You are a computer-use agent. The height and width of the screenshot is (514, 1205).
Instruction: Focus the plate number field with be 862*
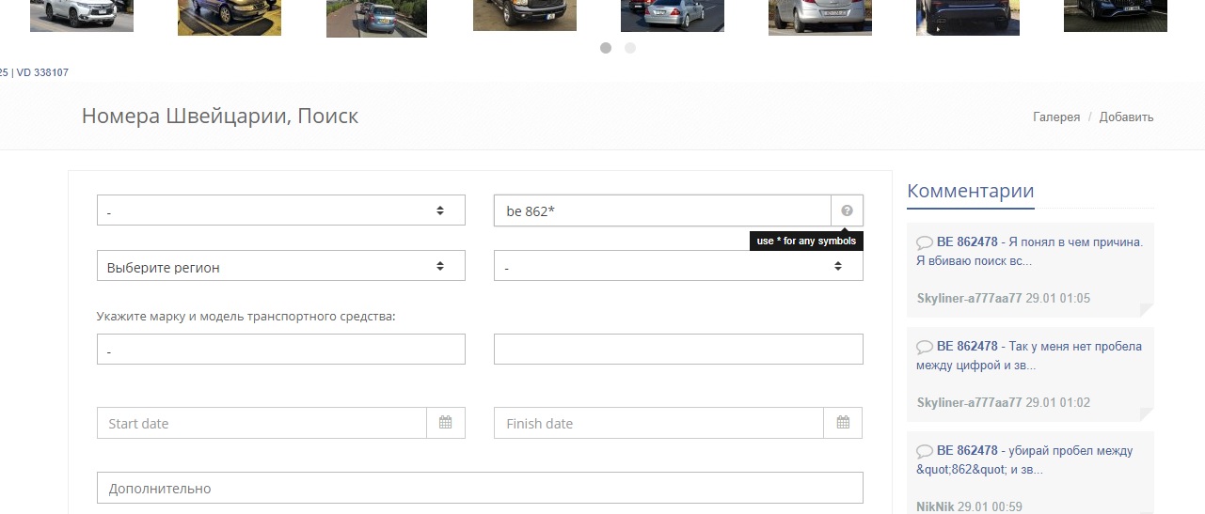pyautogui.click(x=662, y=210)
